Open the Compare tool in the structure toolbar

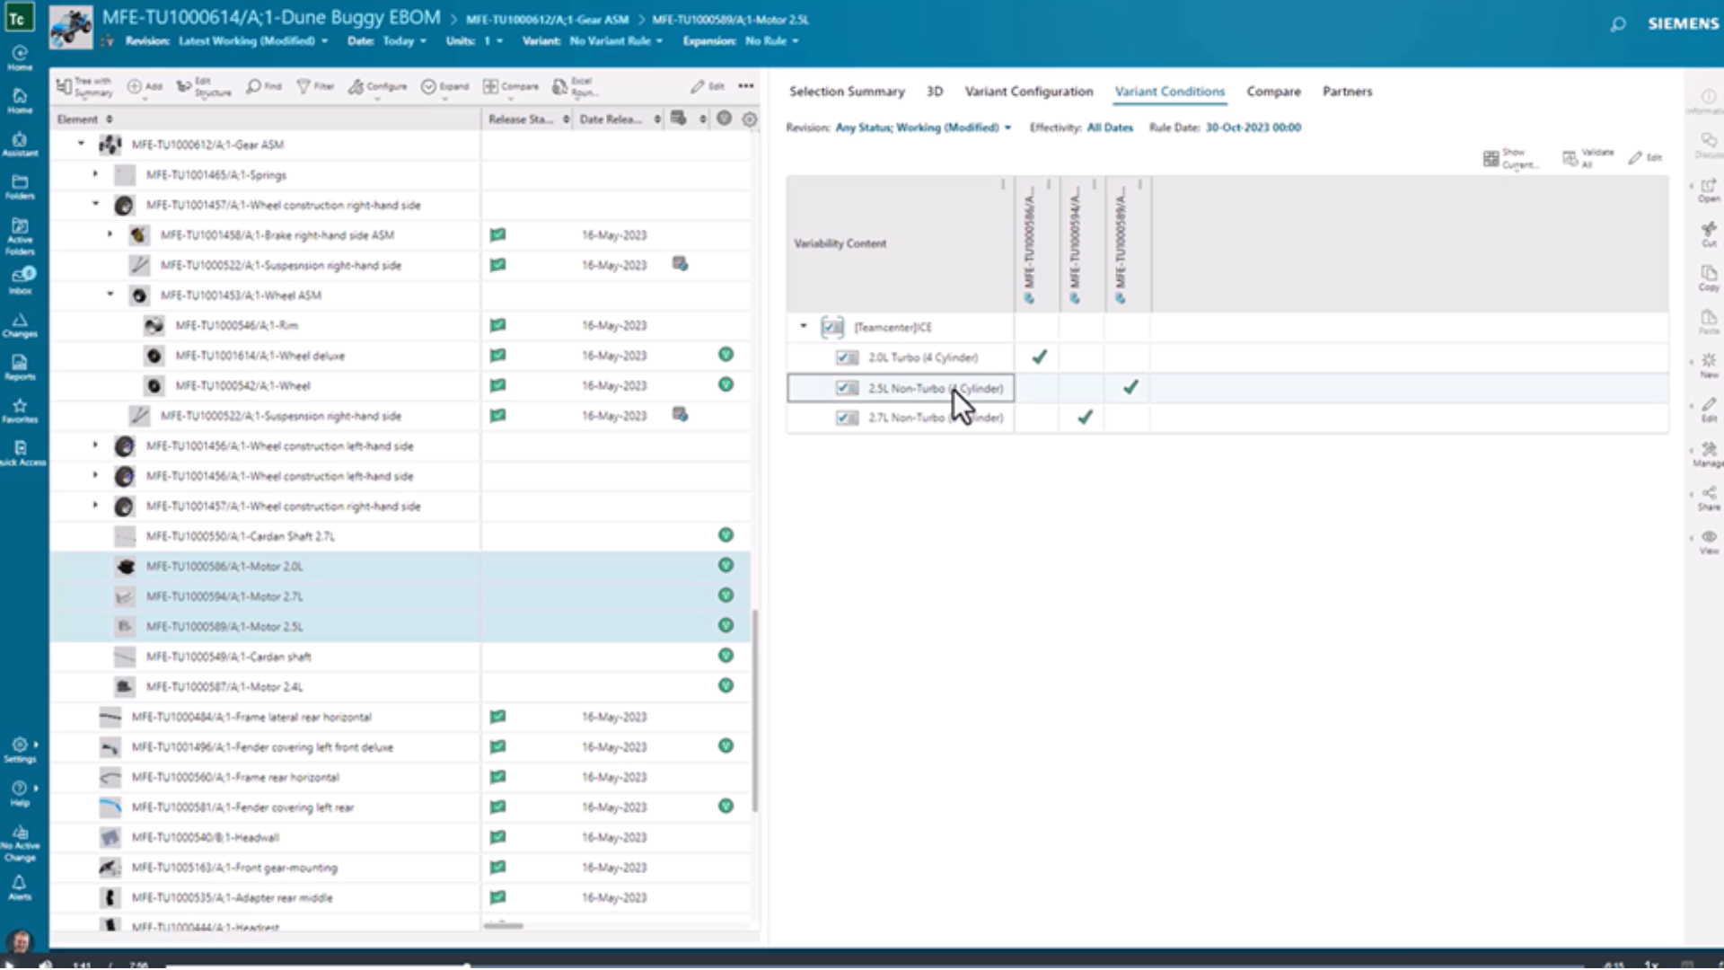511,86
